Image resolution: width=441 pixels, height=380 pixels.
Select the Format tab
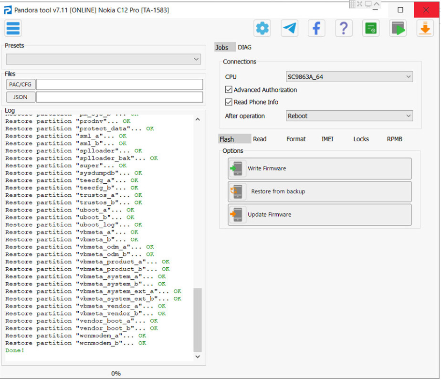click(296, 139)
